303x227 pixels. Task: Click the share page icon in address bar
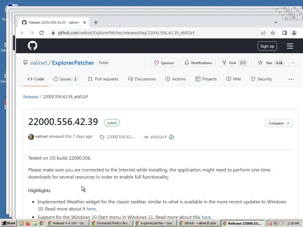click(263, 33)
